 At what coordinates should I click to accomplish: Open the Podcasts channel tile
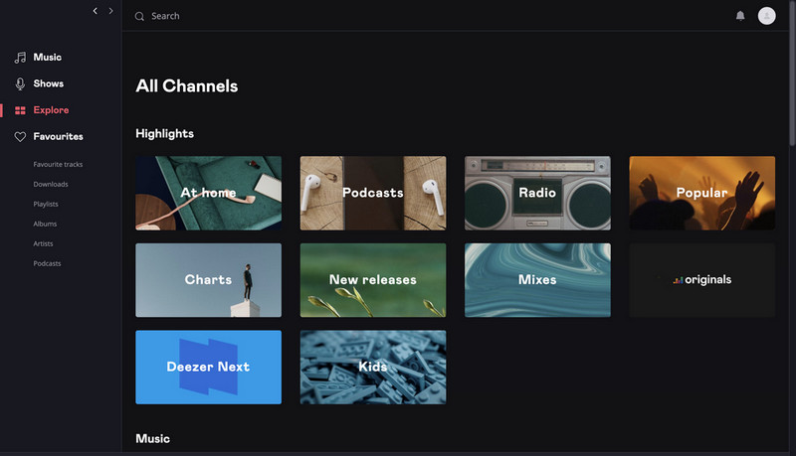[373, 193]
